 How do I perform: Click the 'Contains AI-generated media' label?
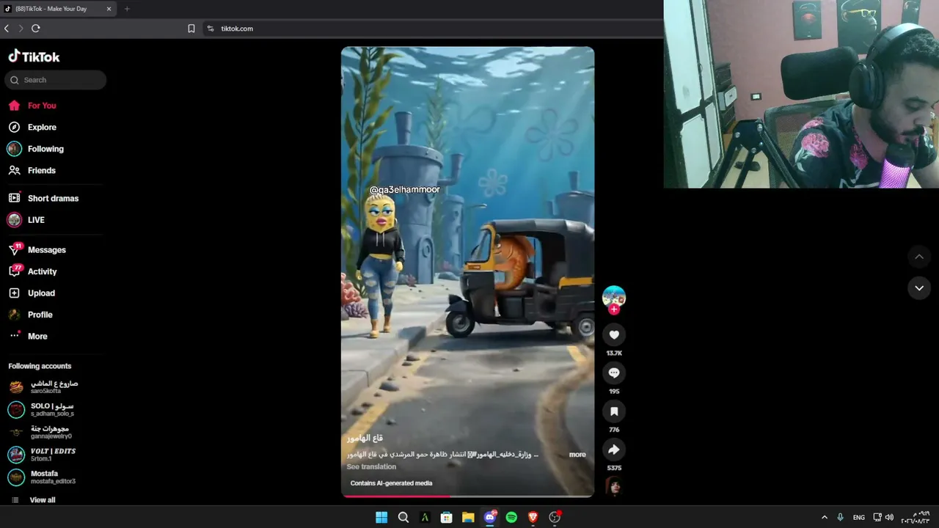pyautogui.click(x=391, y=483)
